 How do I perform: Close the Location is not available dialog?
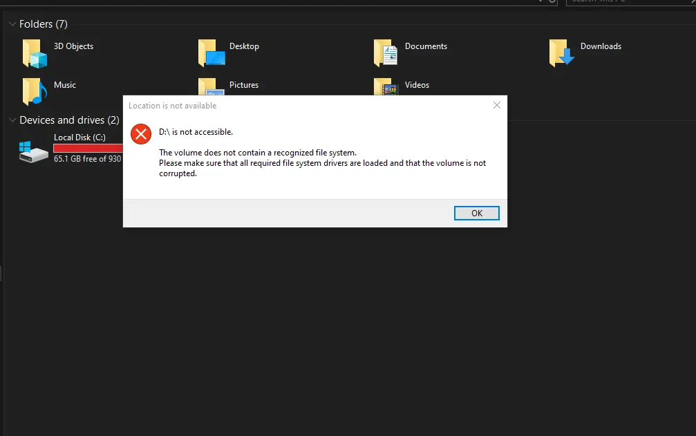497,105
